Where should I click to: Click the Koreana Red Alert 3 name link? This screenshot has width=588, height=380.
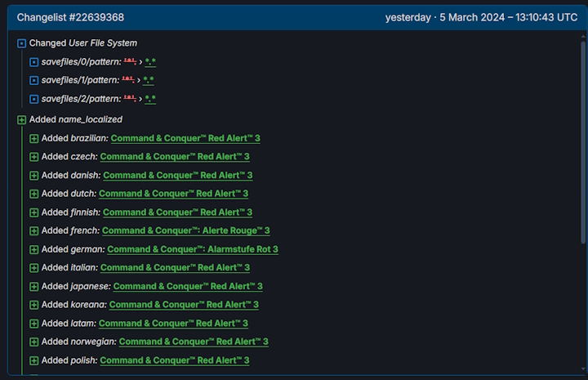[x=184, y=305]
